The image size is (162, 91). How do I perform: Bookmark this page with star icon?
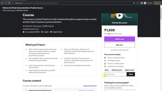pyautogui.click(x=137, y=3)
